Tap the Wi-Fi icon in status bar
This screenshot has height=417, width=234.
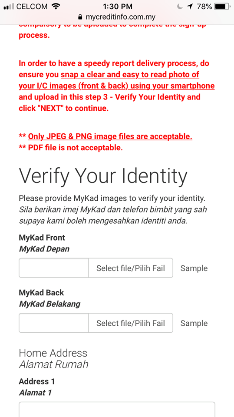click(x=56, y=7)
